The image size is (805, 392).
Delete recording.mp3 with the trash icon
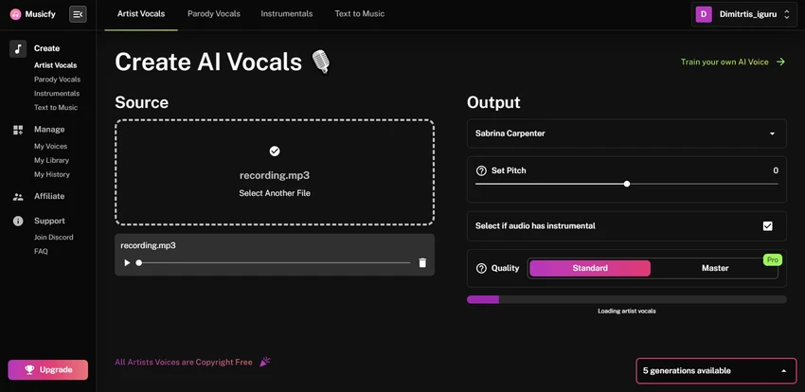click(x=422, y=262)
